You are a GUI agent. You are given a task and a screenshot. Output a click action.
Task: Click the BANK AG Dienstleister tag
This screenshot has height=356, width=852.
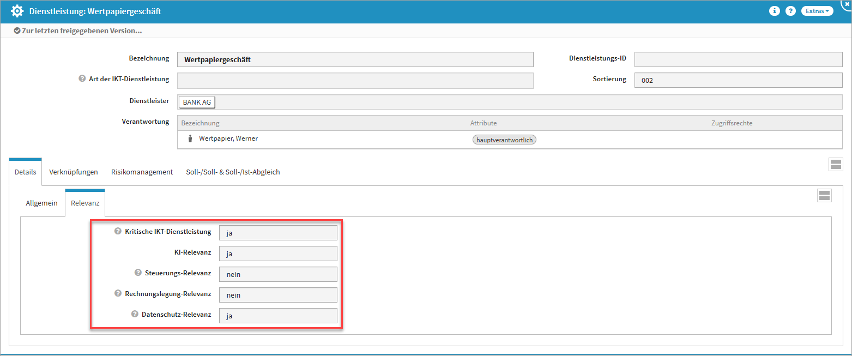197,102
